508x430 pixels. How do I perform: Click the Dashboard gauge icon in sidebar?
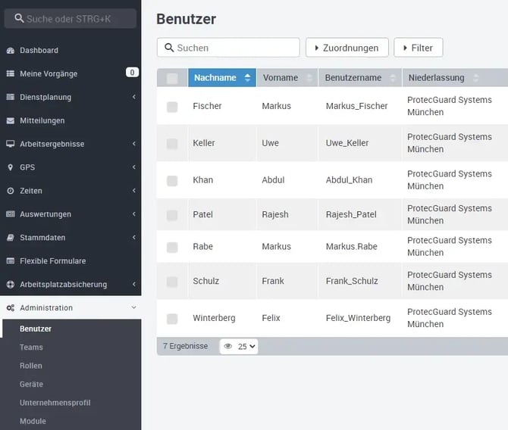pyautogui.click(x=11, y=51)
